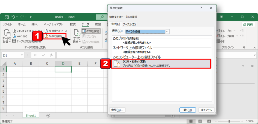Viewport: 258px width, 124px height.
Task: Open the Name Box dropdown arrow
Action: (22, 55)
